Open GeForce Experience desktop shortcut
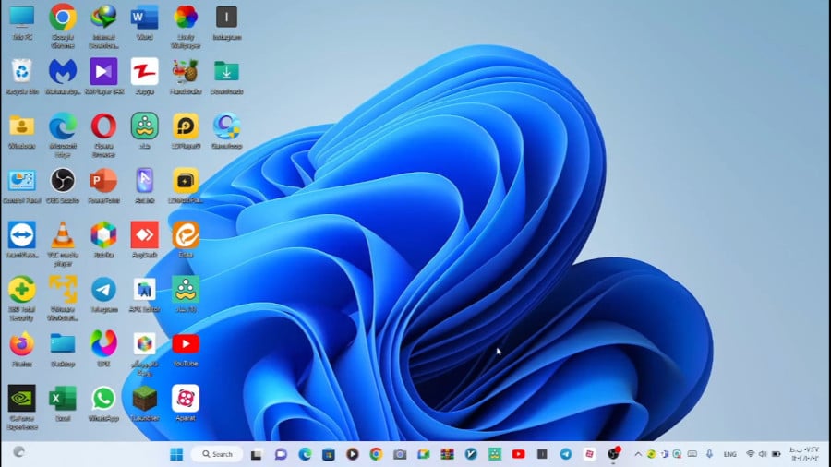Image resolution: width=831 pixels, height=467 pixels. click(21, 398)
